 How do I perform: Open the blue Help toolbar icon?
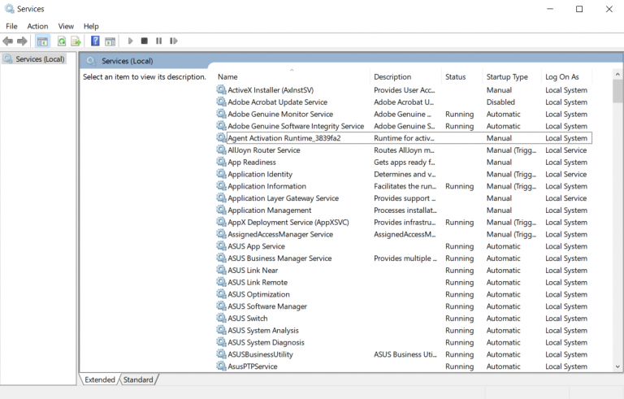(95, 41)
